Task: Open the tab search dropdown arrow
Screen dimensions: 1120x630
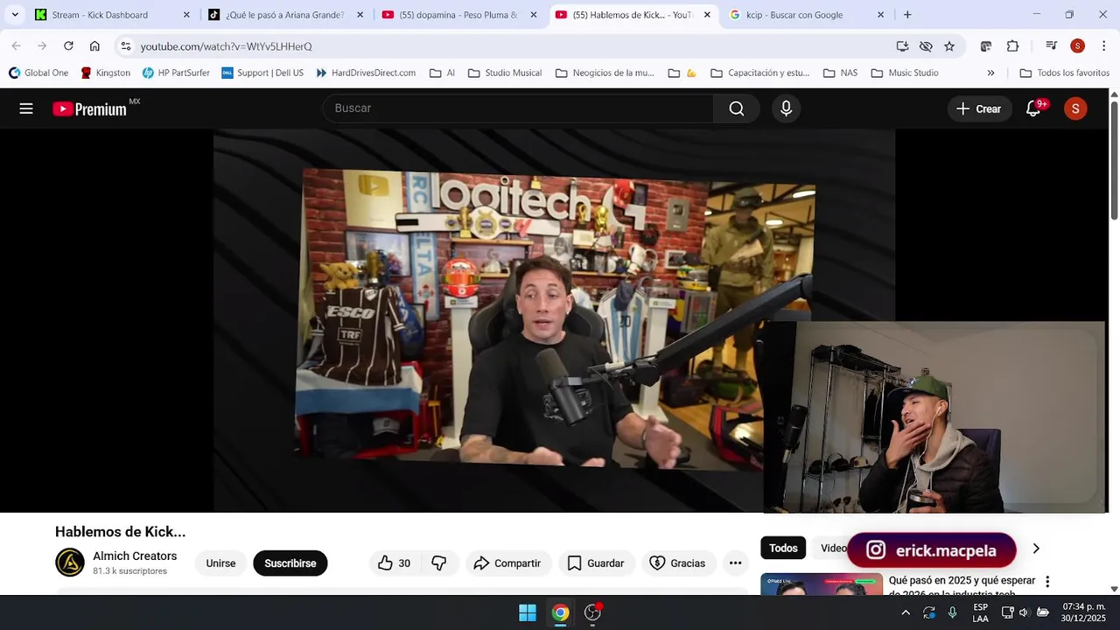Action: [15, 15]
